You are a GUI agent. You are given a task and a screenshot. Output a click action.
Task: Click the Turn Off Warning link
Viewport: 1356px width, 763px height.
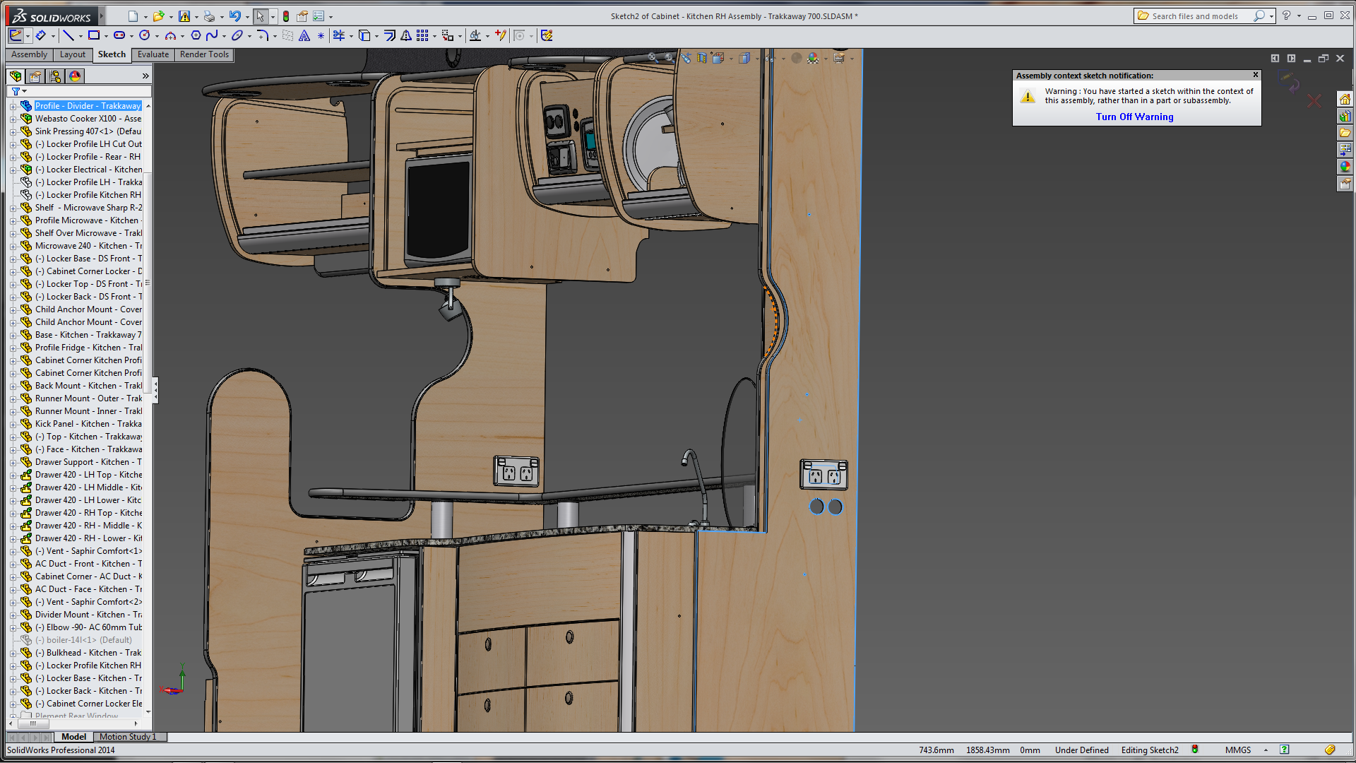pyautogui.click(x=1134, y=117)
